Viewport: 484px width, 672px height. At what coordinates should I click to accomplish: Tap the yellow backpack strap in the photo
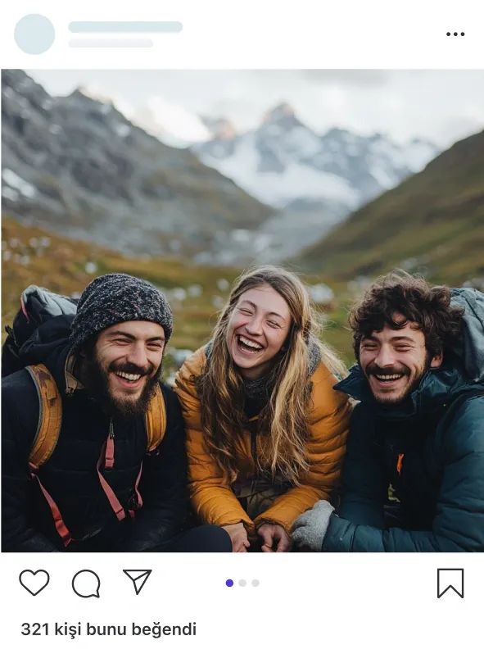pyautogui.click(x=45, y=415)
